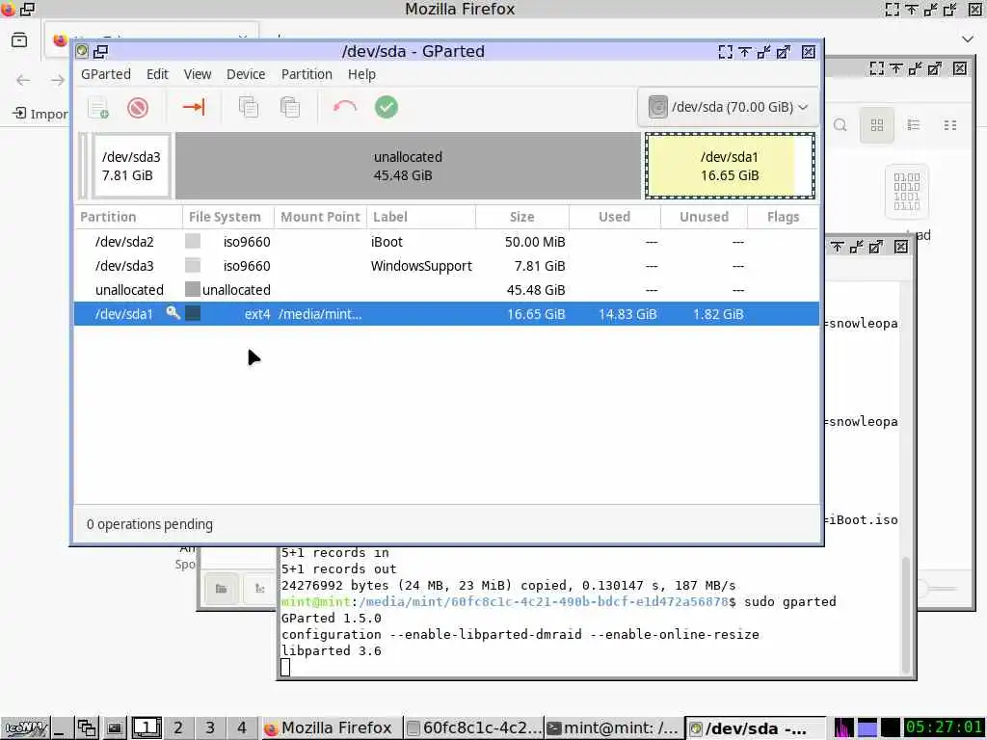This screenshot has height=740, width=987.
Task: Click the Firefox list all tabs chevron
Action: [x=968, y=39]
